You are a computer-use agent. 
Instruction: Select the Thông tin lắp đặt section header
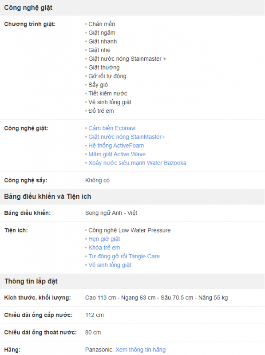click(31, 281)
